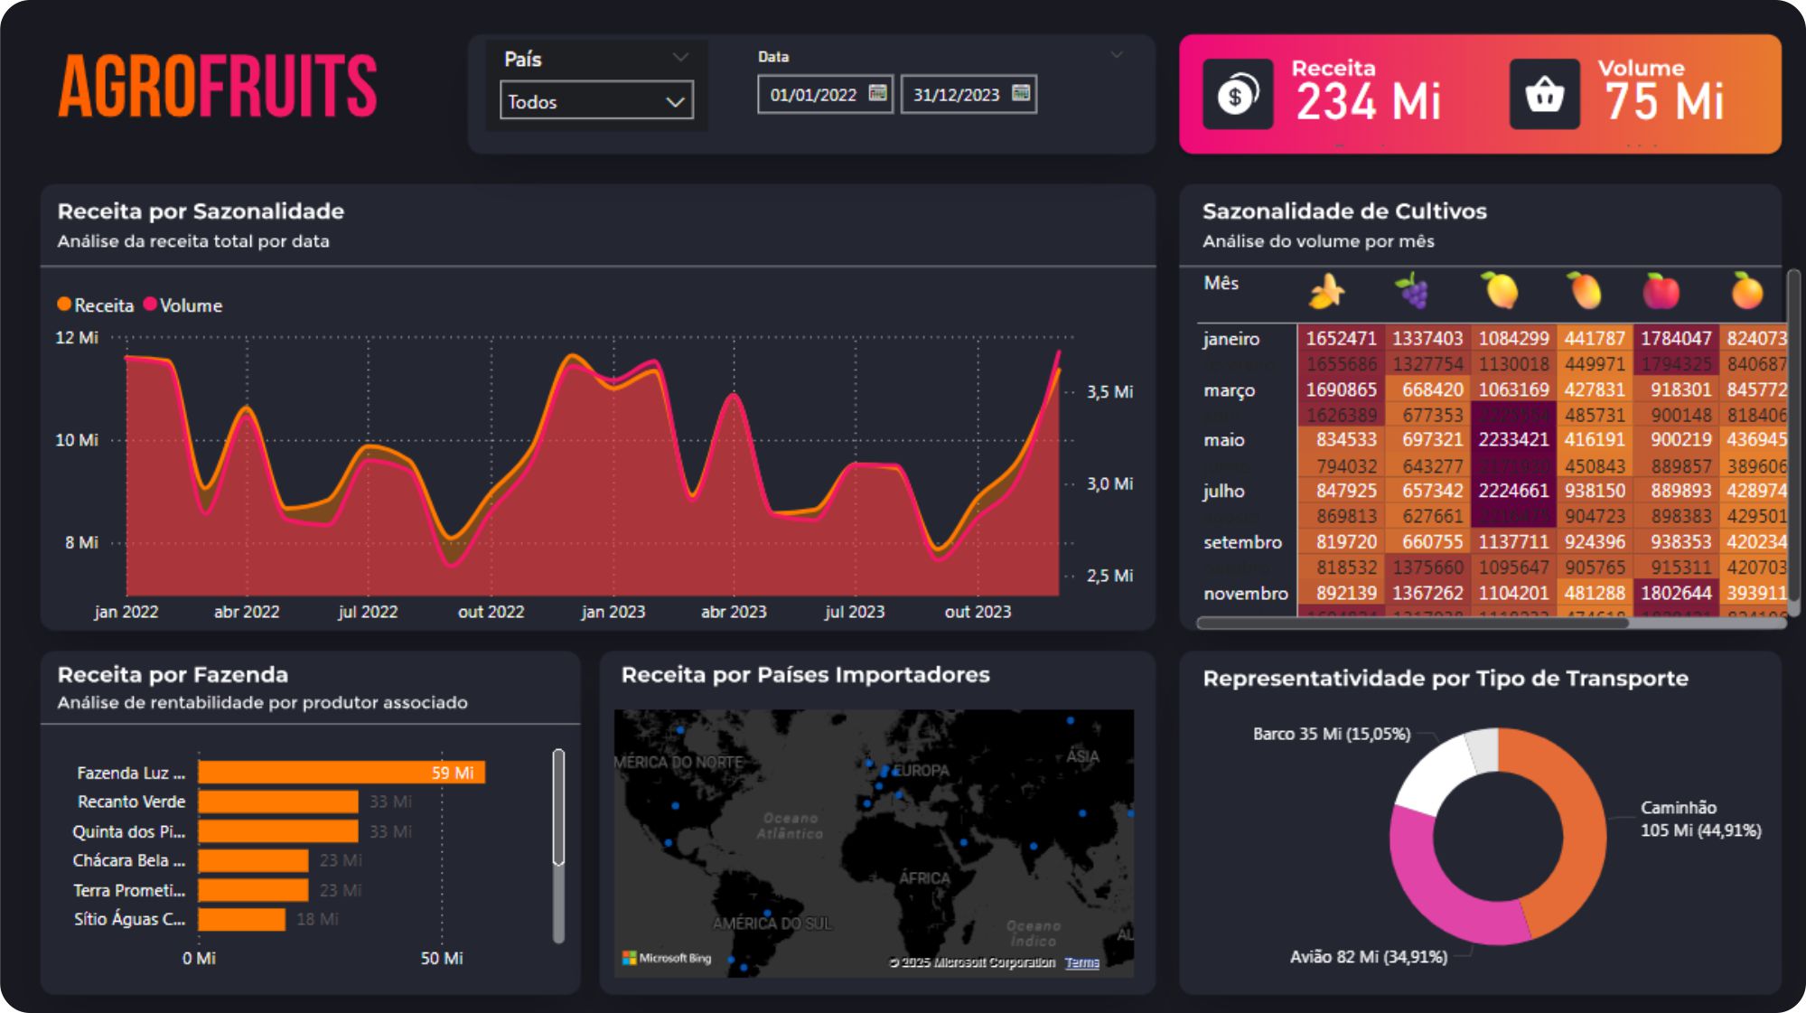Click the lemon column header icon
The image size is (1806, 1013).
click(x=1500, y=290)
